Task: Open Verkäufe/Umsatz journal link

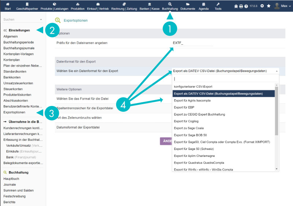Action: [24, 146]
